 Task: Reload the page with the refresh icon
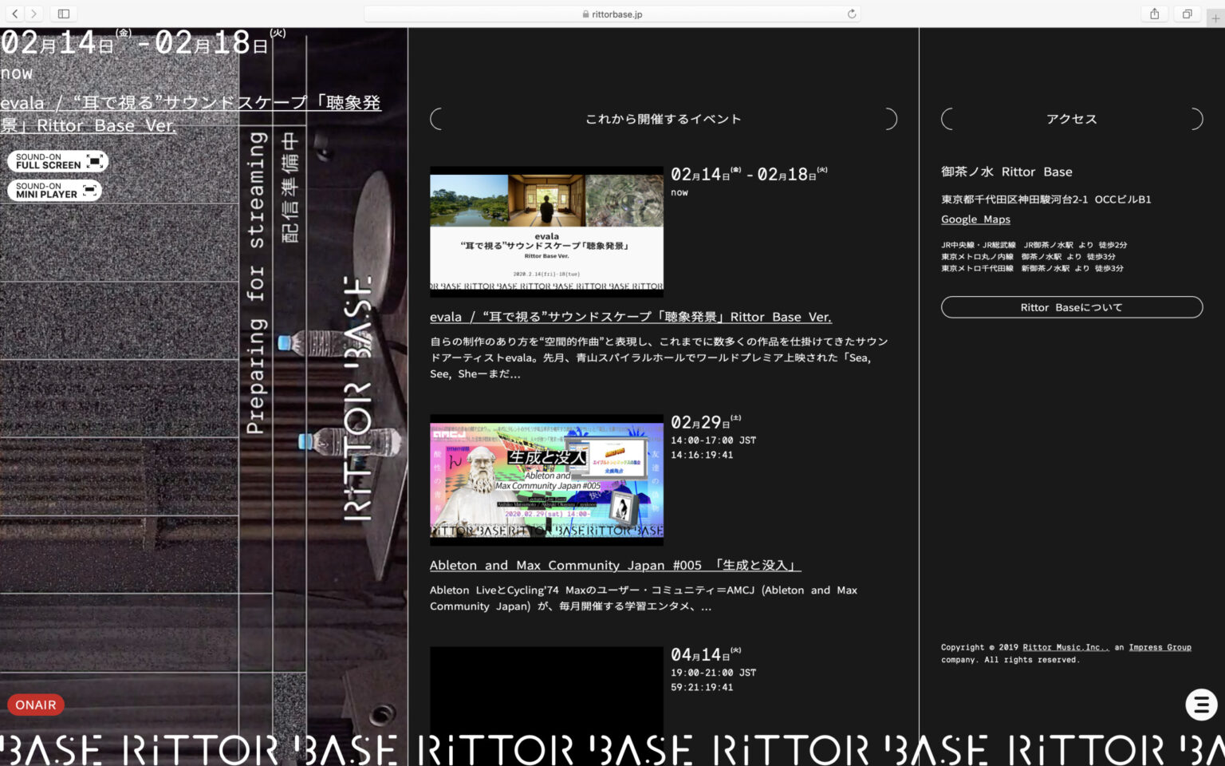pyautogui.click(x=850, y=13)
